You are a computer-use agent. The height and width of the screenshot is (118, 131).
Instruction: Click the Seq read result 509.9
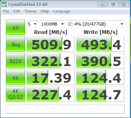[x=50, y=44]
